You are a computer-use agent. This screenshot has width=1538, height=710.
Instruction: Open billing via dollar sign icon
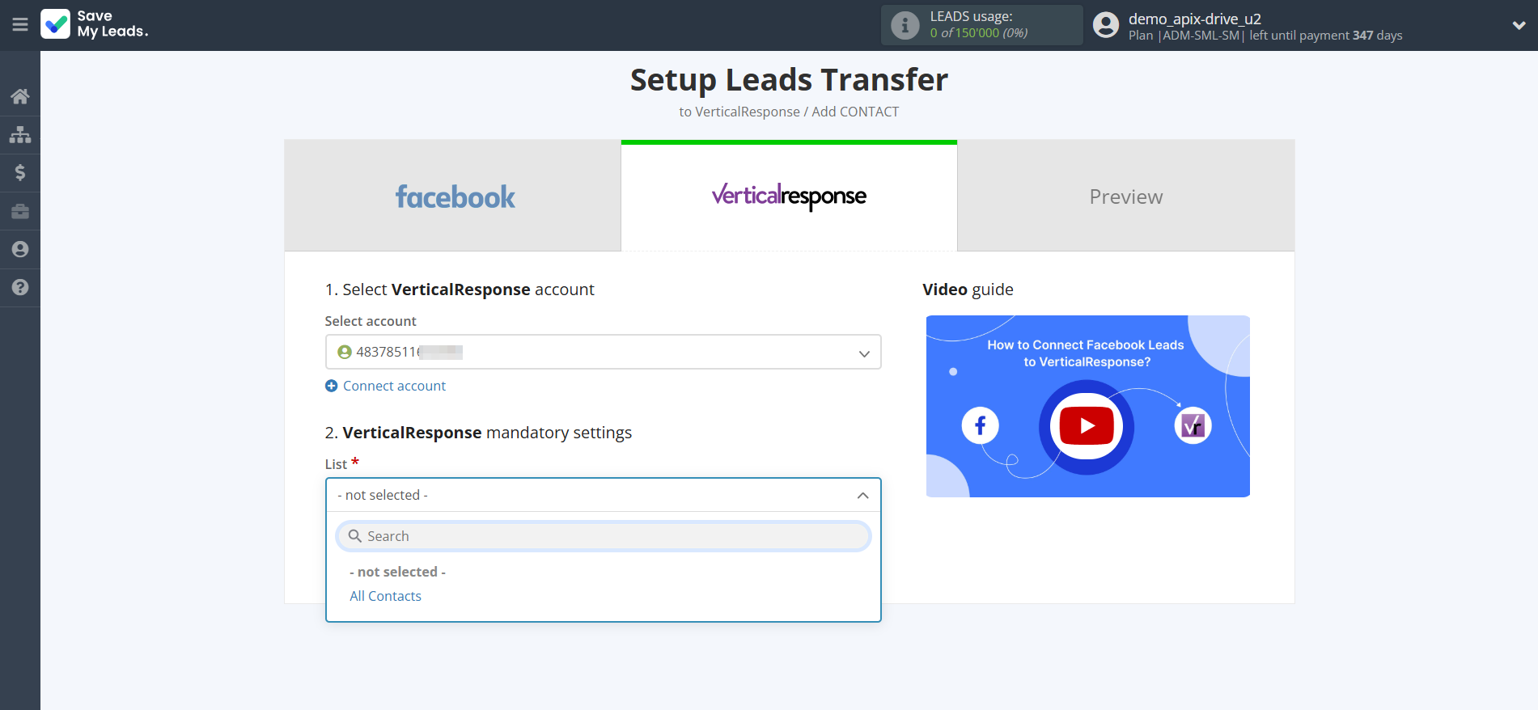(20, 172)
